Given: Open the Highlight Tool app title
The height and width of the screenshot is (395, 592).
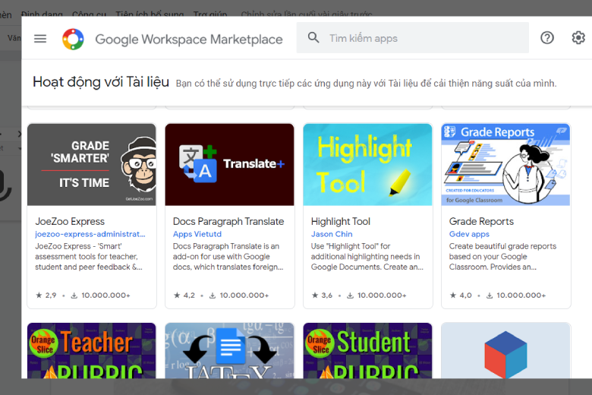Looking at the screenshot, I should pos(341,222).
